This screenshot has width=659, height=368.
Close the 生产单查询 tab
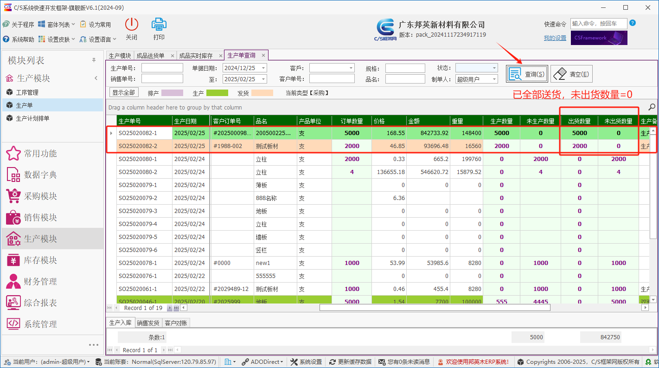(263, 55)
